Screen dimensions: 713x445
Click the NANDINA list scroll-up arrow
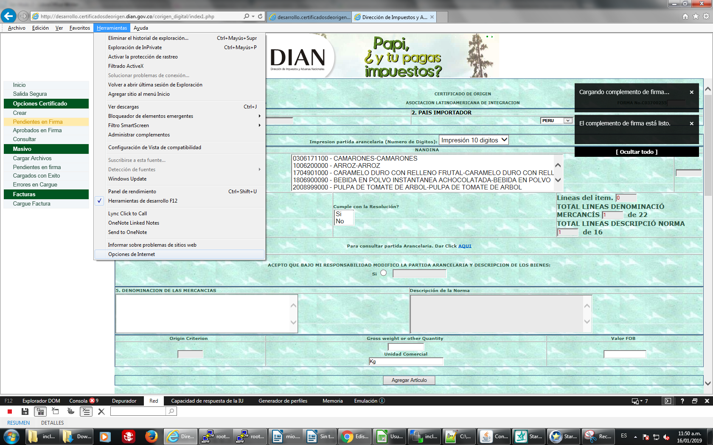coord(558,165)
